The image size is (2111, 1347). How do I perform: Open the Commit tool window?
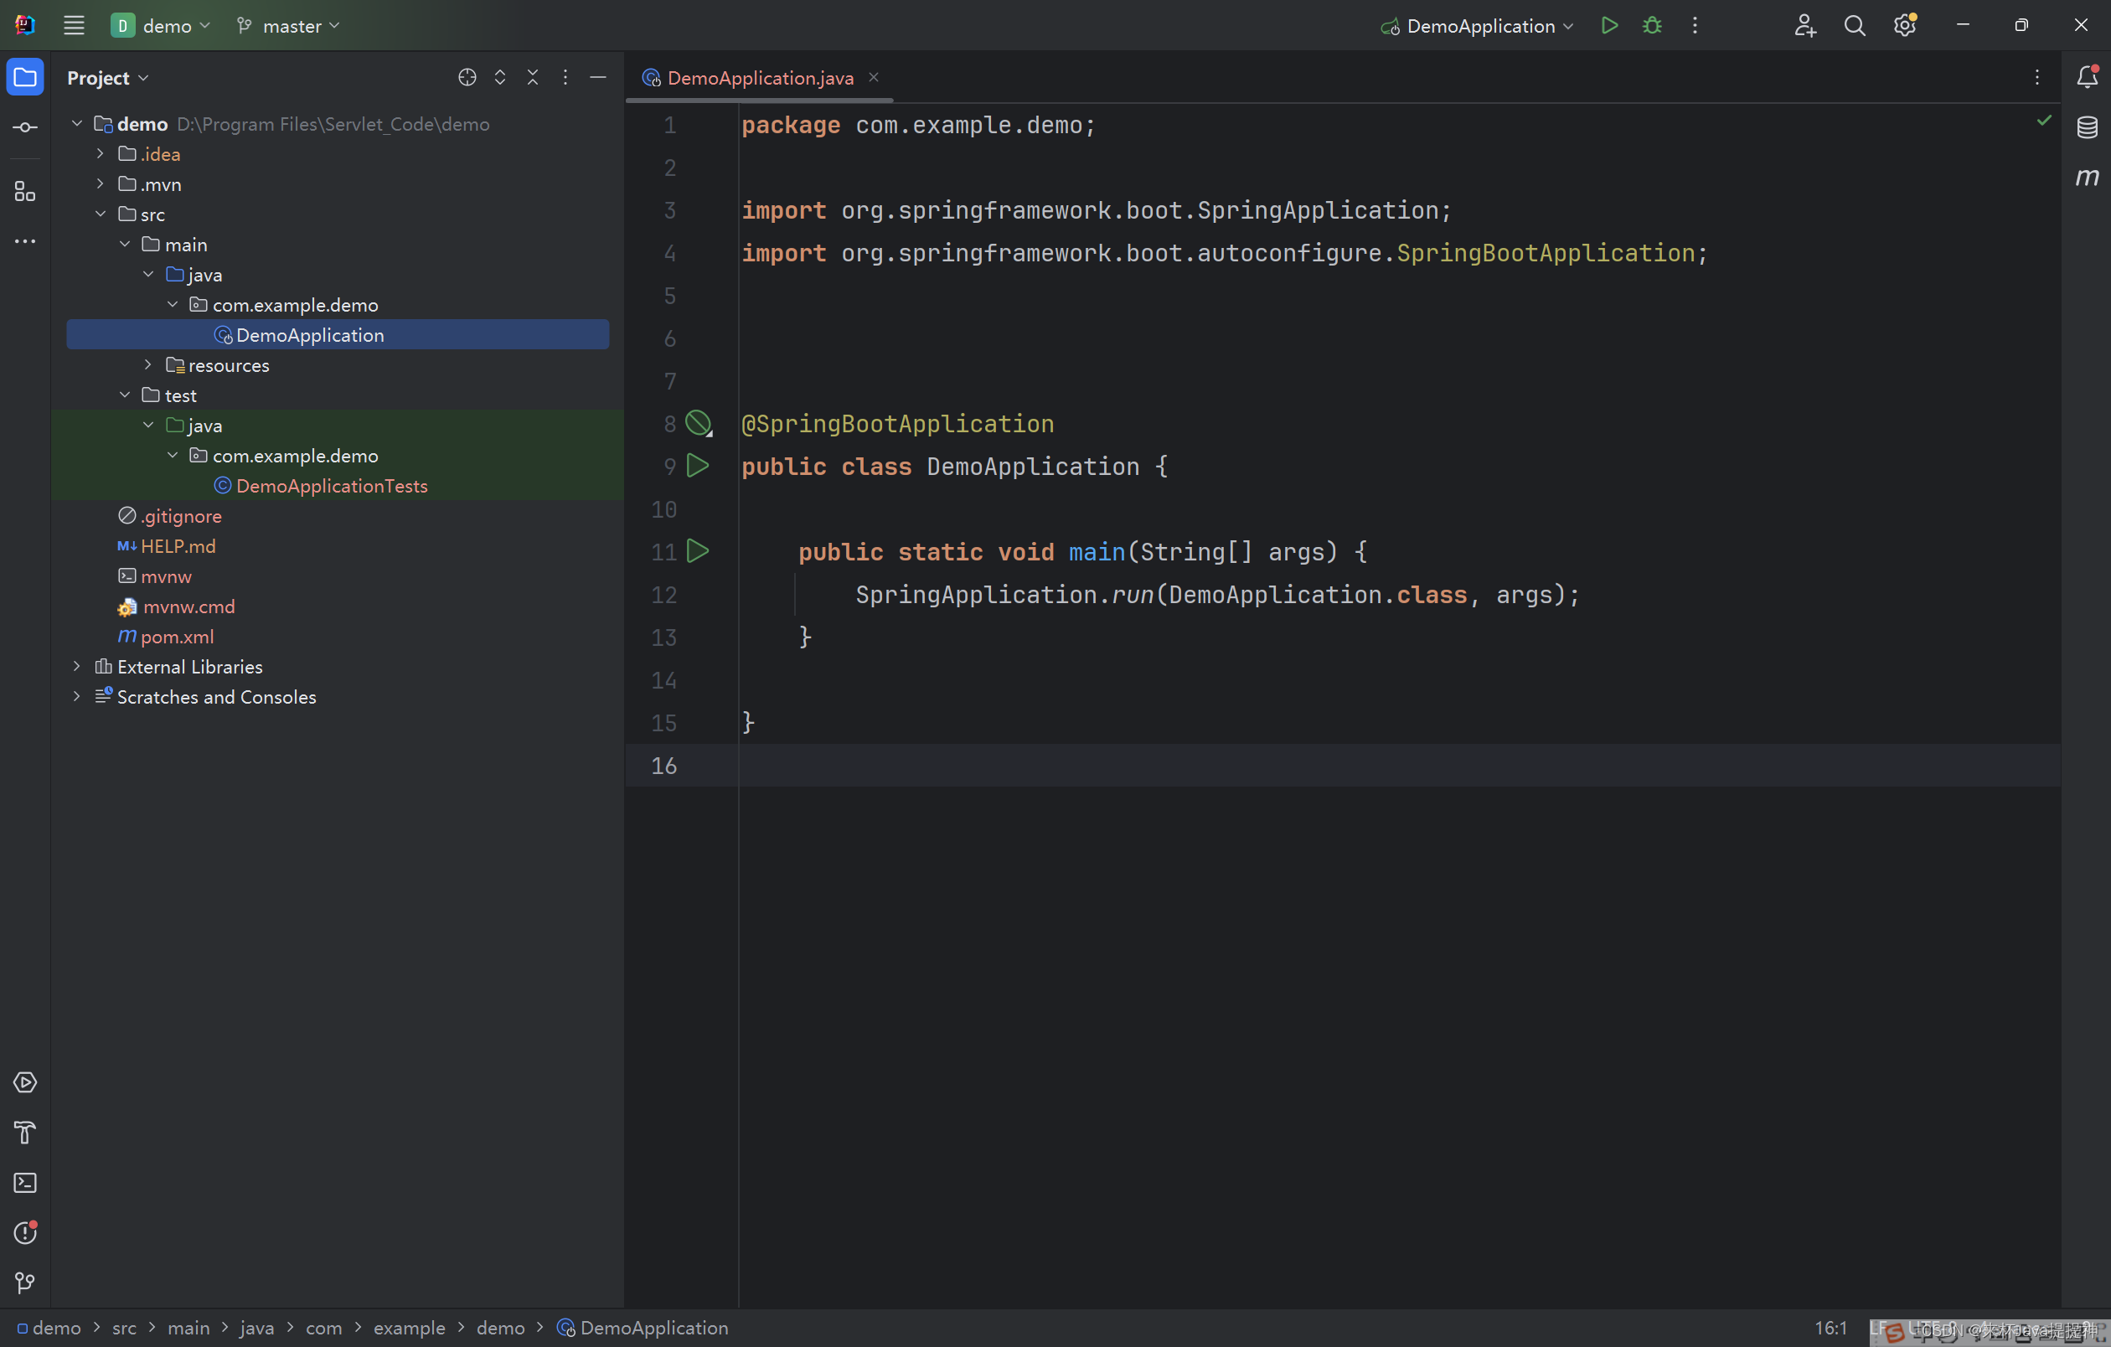24,127
